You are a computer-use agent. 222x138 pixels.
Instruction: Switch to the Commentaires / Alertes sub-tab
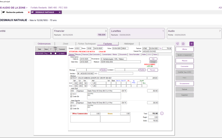tap(110, 55)
